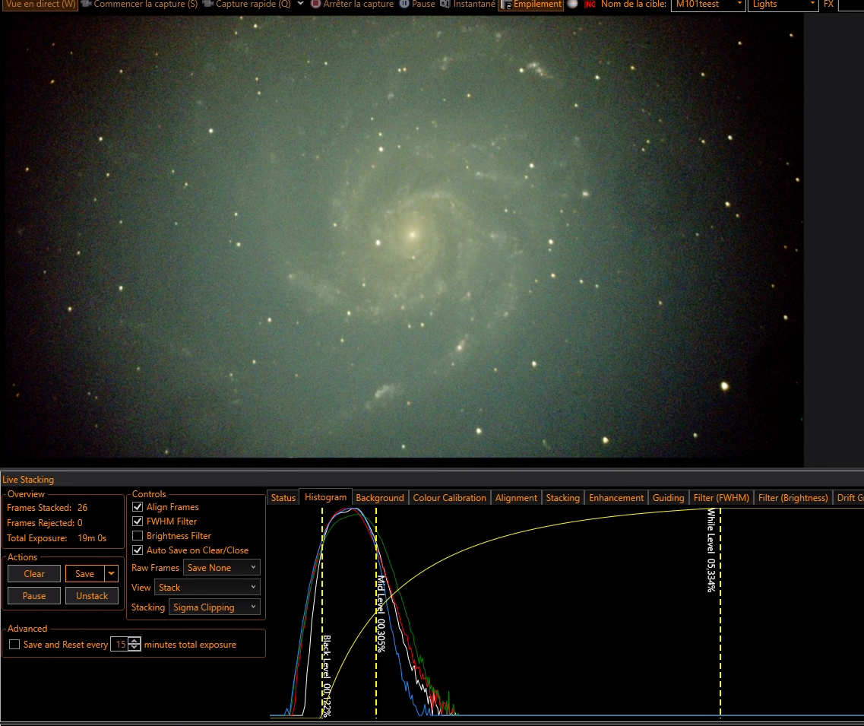Open the Enhancement tab
This screenshot has height=726, width=864.
click(x=616, y=497)
